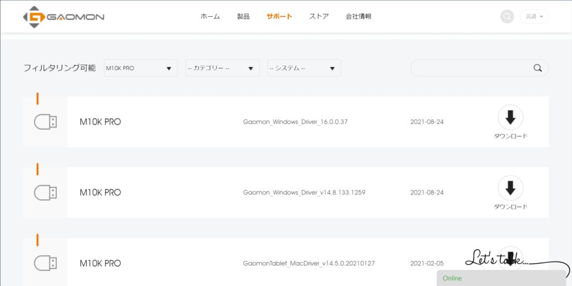Click the フィルタリング可能 label
572x286 pixels.
pos(59,68)
